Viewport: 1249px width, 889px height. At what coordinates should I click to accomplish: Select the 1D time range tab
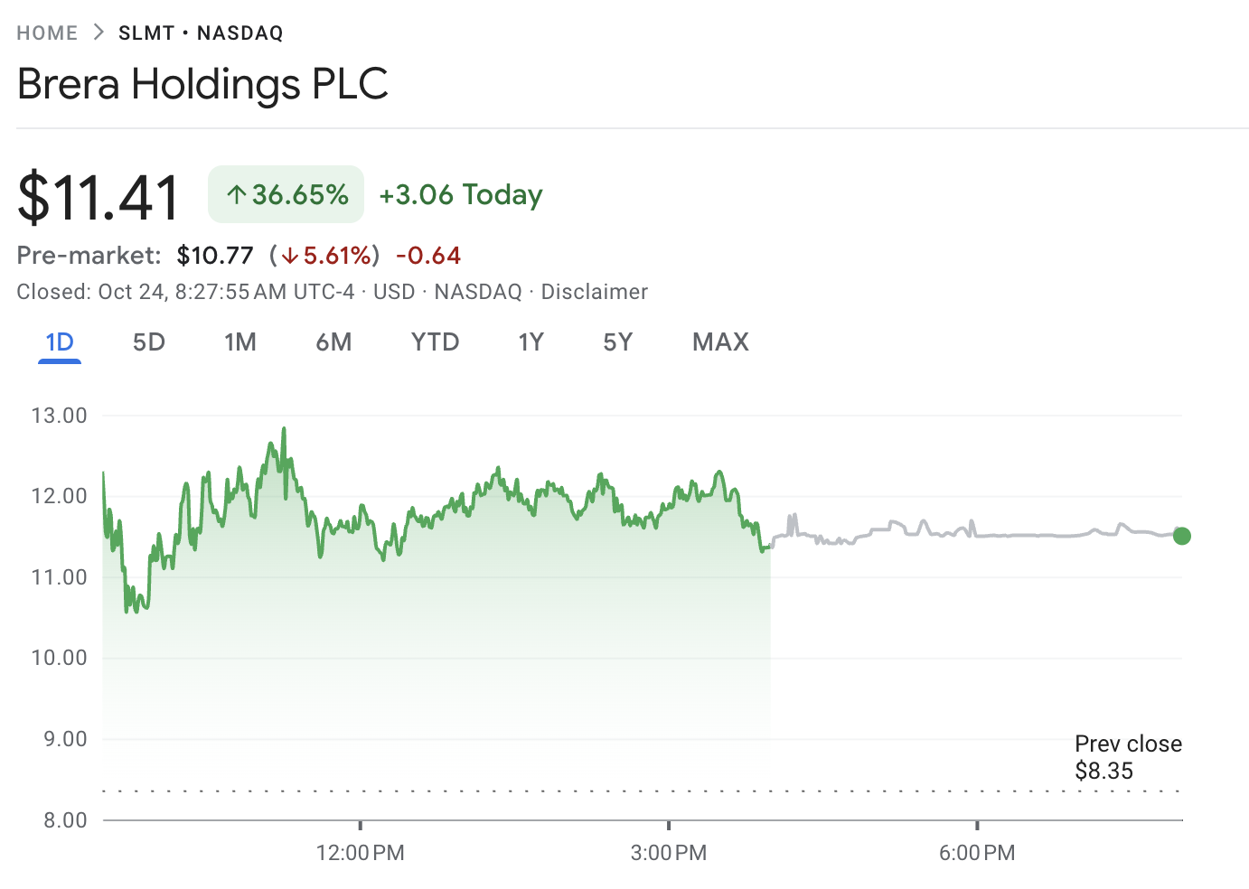60,342
